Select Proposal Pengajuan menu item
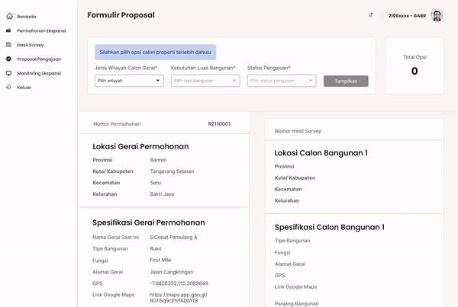The image size is (458, 307). click(39, 59)
